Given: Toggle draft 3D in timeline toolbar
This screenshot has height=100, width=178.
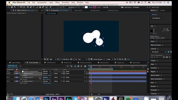Looking at the screenshot, I should (71, 66).
